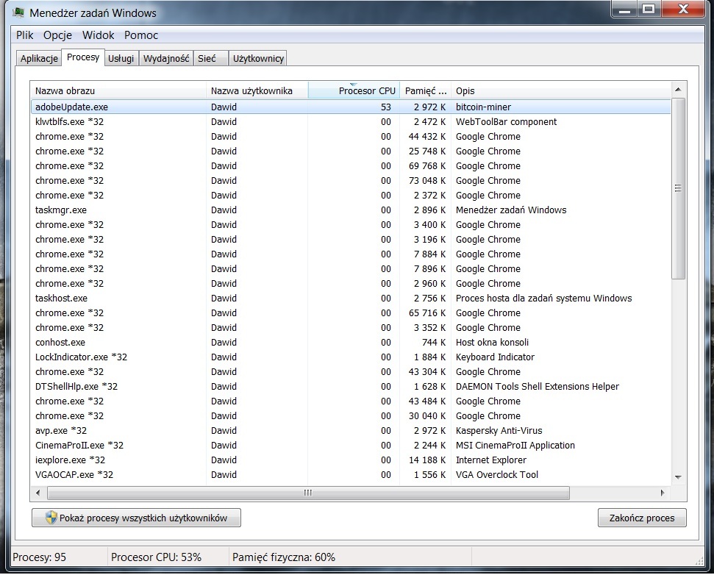Click the vertical scrollbar up arrow

(x=678, y=90)
